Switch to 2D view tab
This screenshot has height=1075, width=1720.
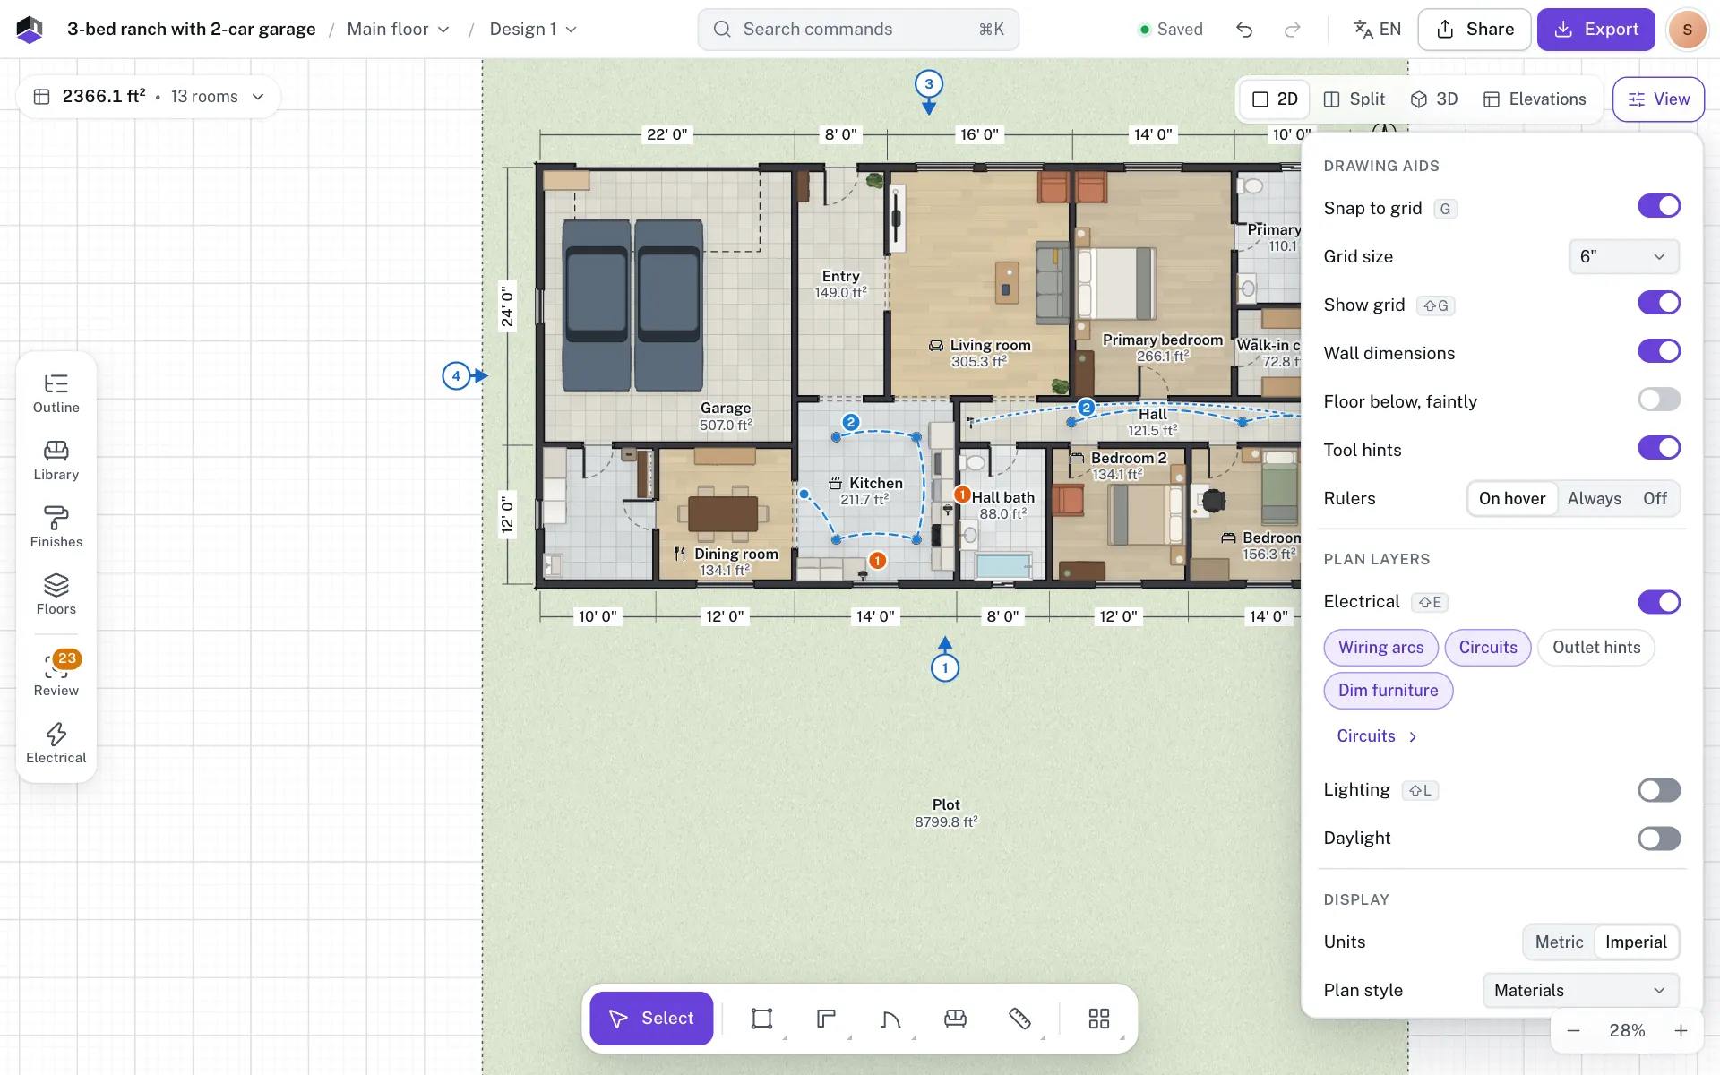(1275, 99)
